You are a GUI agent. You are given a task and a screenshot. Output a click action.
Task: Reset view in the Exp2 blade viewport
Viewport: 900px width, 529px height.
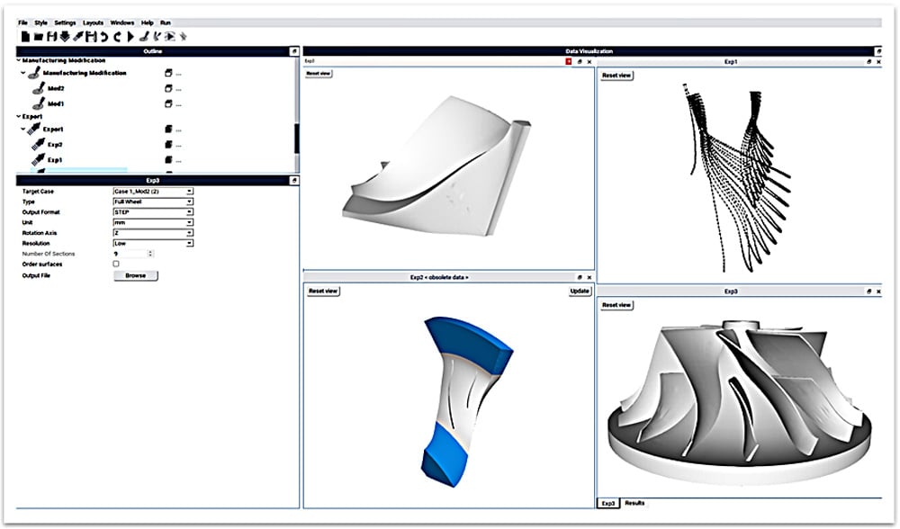pyautogui.click(x=323, y=291)
